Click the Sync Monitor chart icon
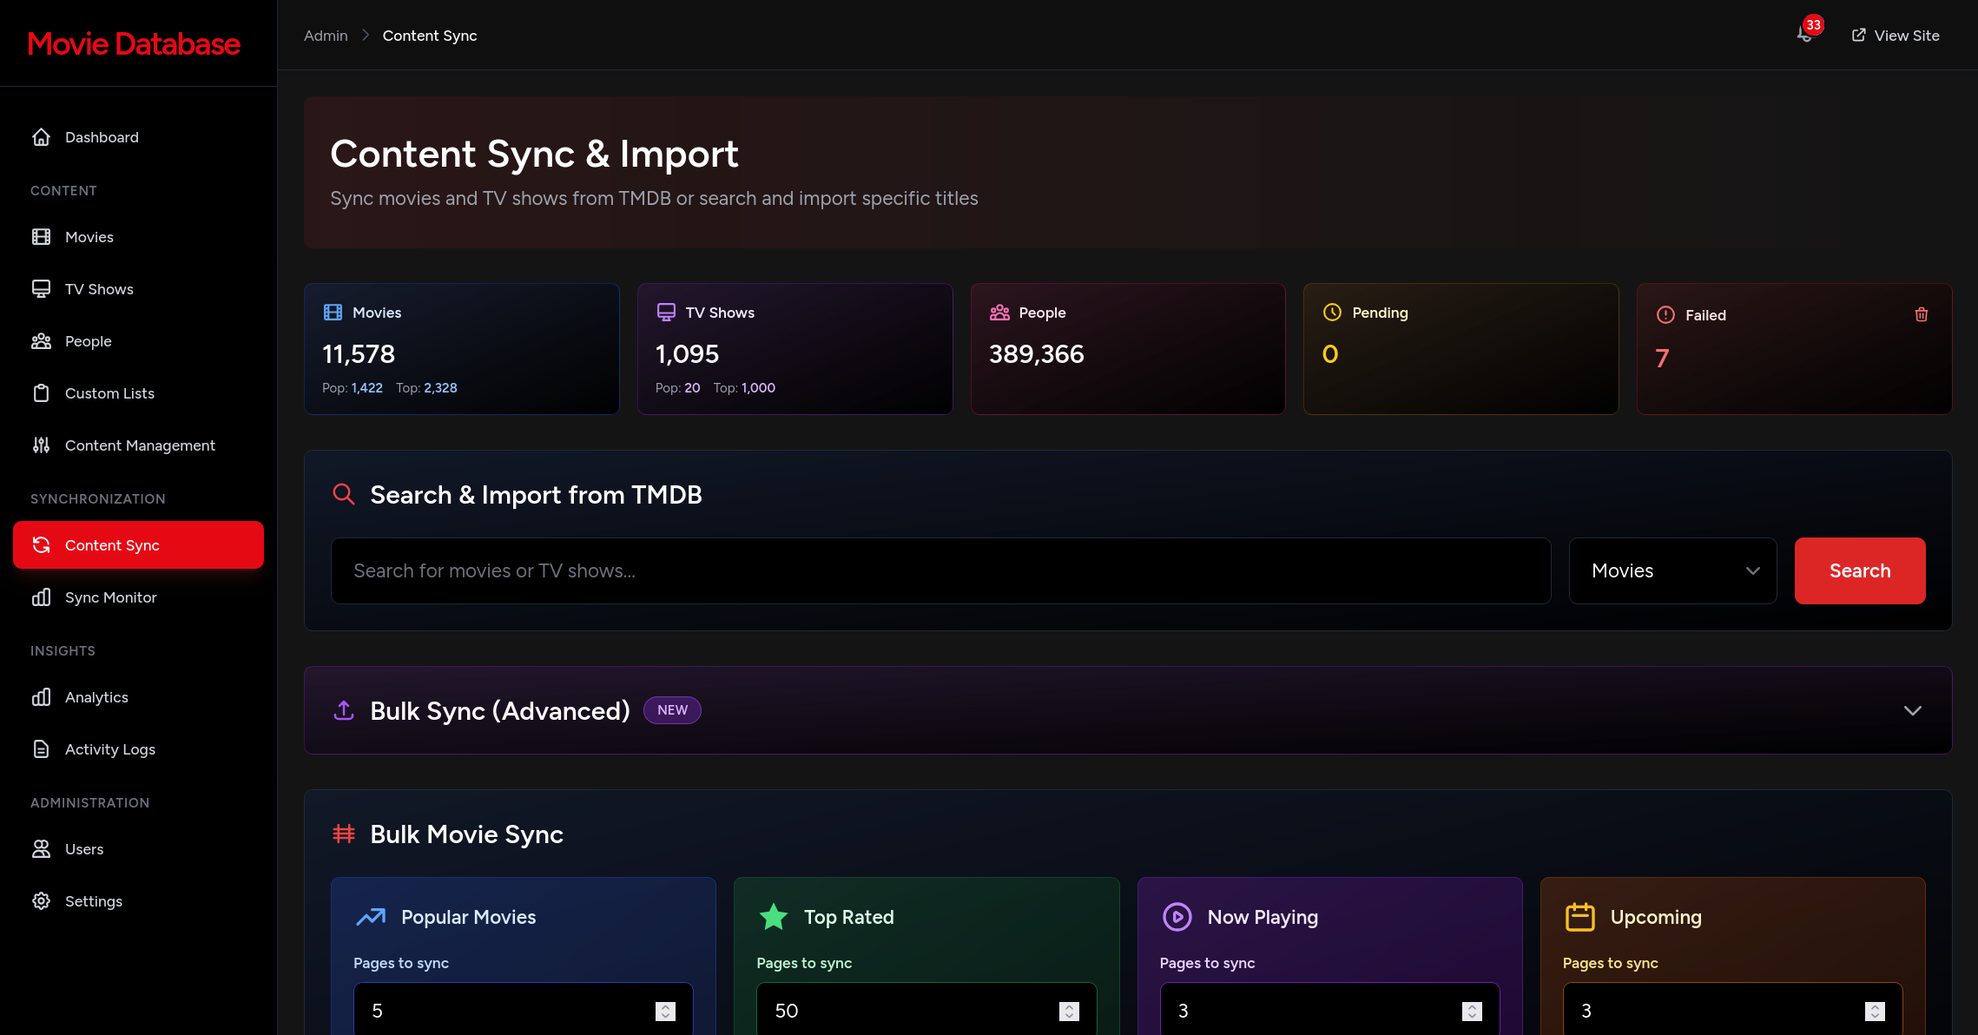 [x=41, y=597]
